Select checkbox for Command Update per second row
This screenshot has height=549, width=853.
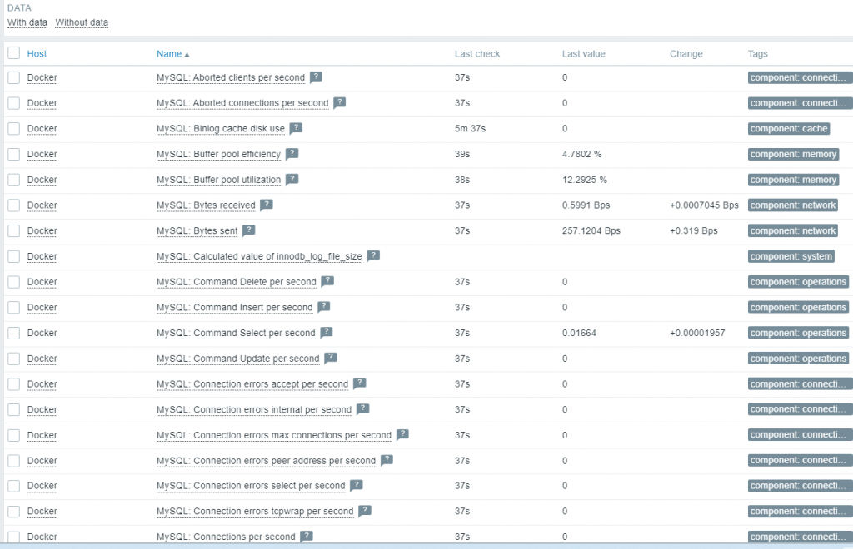(x=13, y=359)
